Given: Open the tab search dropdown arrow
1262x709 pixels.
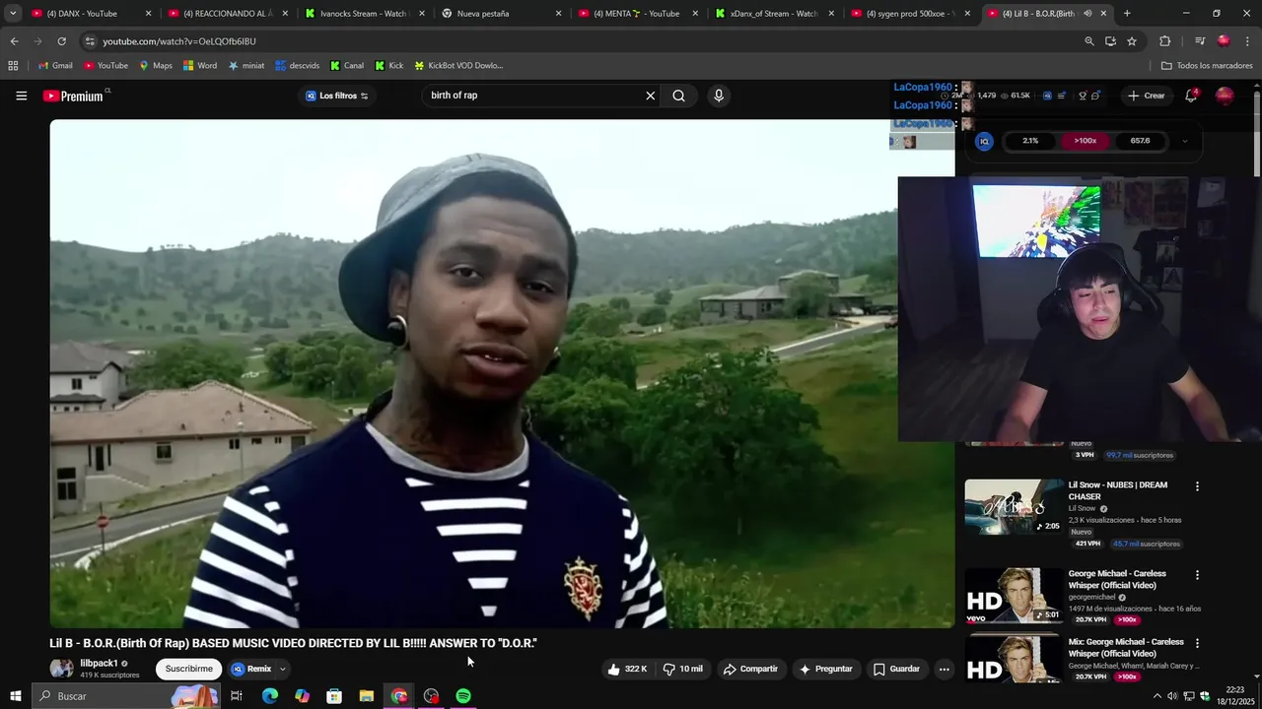Looking at the screenshot, I should coord(13,14).
